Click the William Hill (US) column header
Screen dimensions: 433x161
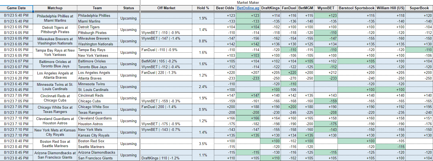tap(390, 8)
